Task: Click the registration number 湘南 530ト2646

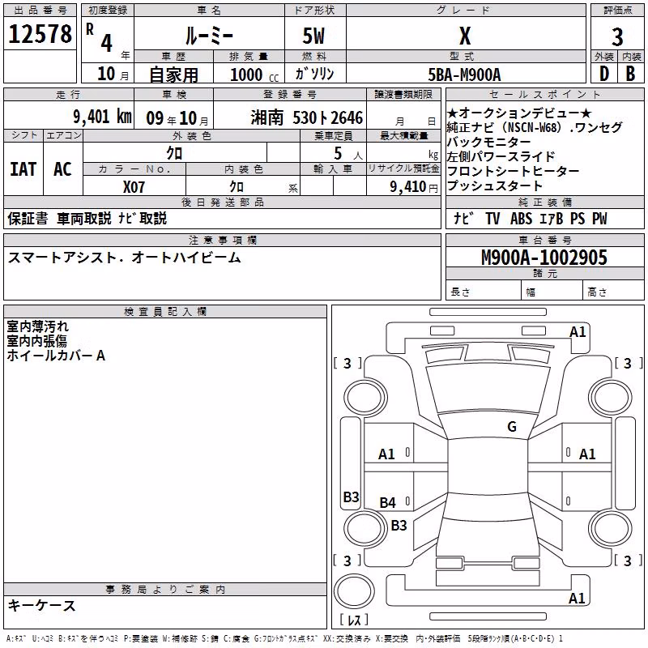Action: click(307, 117)
